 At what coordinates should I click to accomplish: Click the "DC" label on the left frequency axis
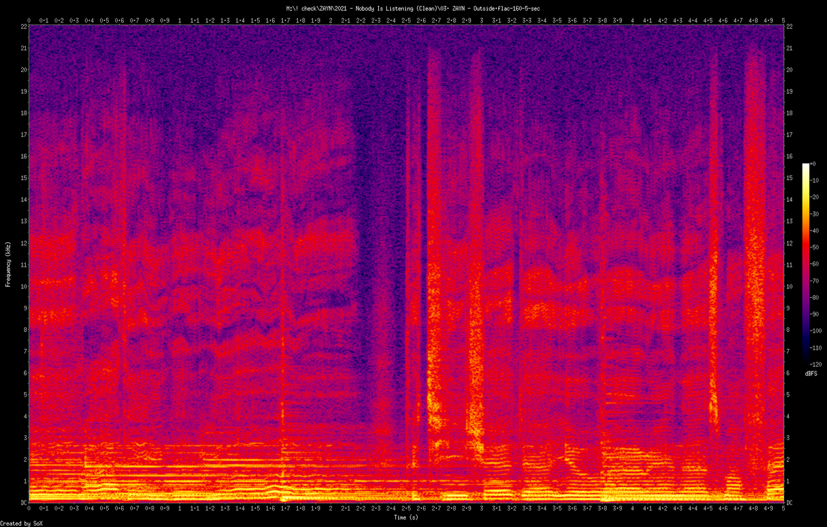click(23, 503)
